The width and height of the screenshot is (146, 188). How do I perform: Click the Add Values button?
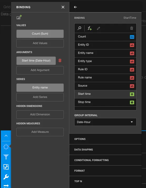(40, 43)
